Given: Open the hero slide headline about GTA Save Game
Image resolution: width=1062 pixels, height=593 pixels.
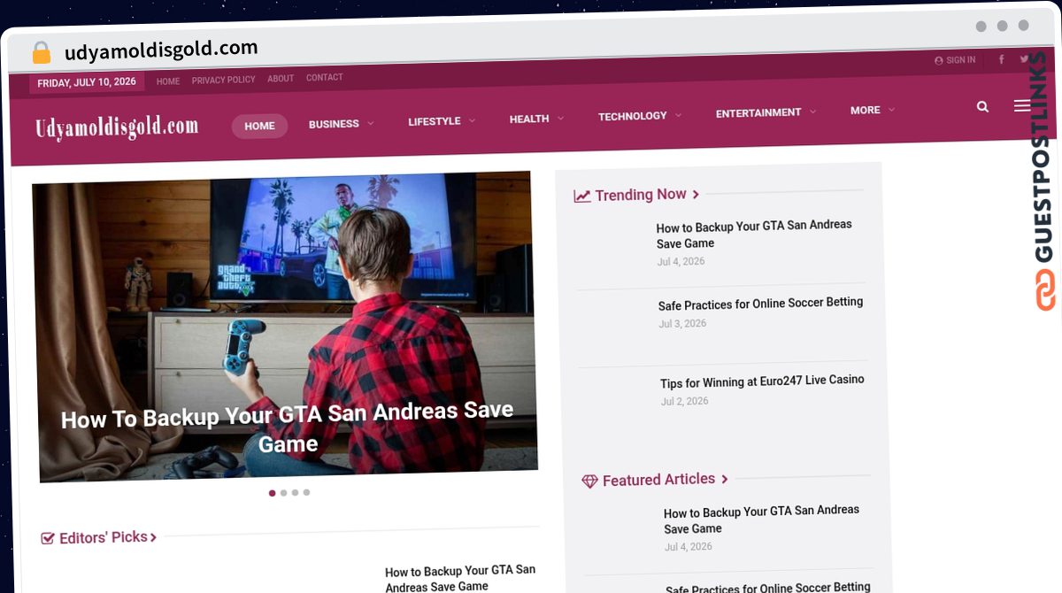Looking at the screenshot, I should click(x=288, y=427).
